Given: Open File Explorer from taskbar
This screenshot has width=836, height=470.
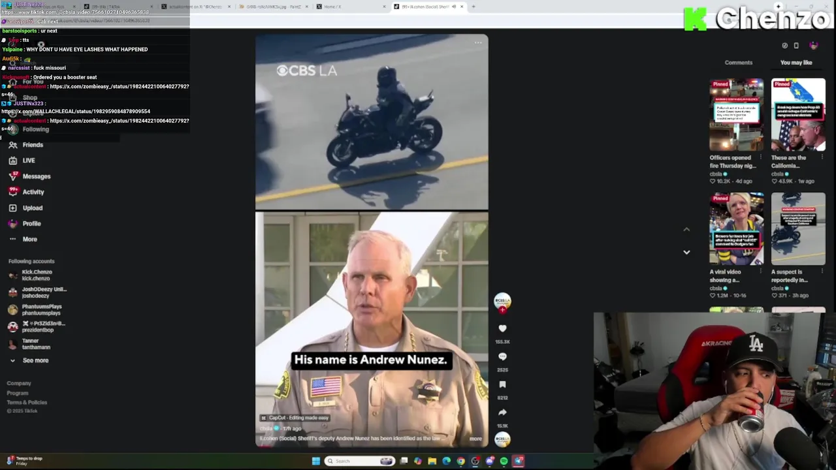Looking at the screenshot, I should pyautogui.click(x=432, y=461).
